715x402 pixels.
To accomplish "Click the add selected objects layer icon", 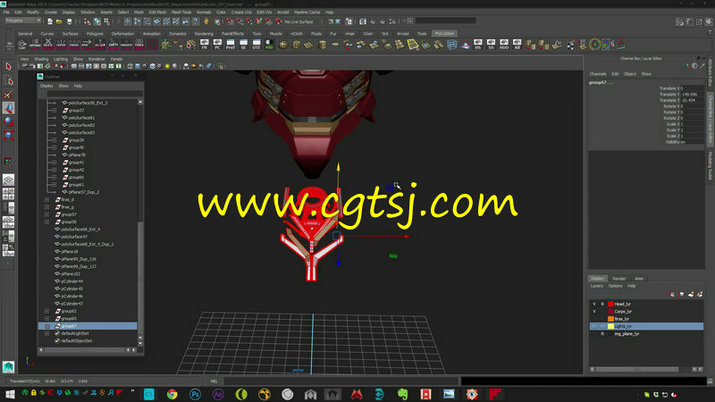I will tap(700, 295).
